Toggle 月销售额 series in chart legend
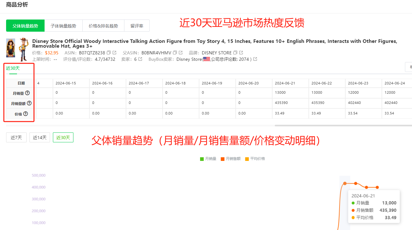The width and height of the screenshot is (412, 230). click(x=230, y=159)
